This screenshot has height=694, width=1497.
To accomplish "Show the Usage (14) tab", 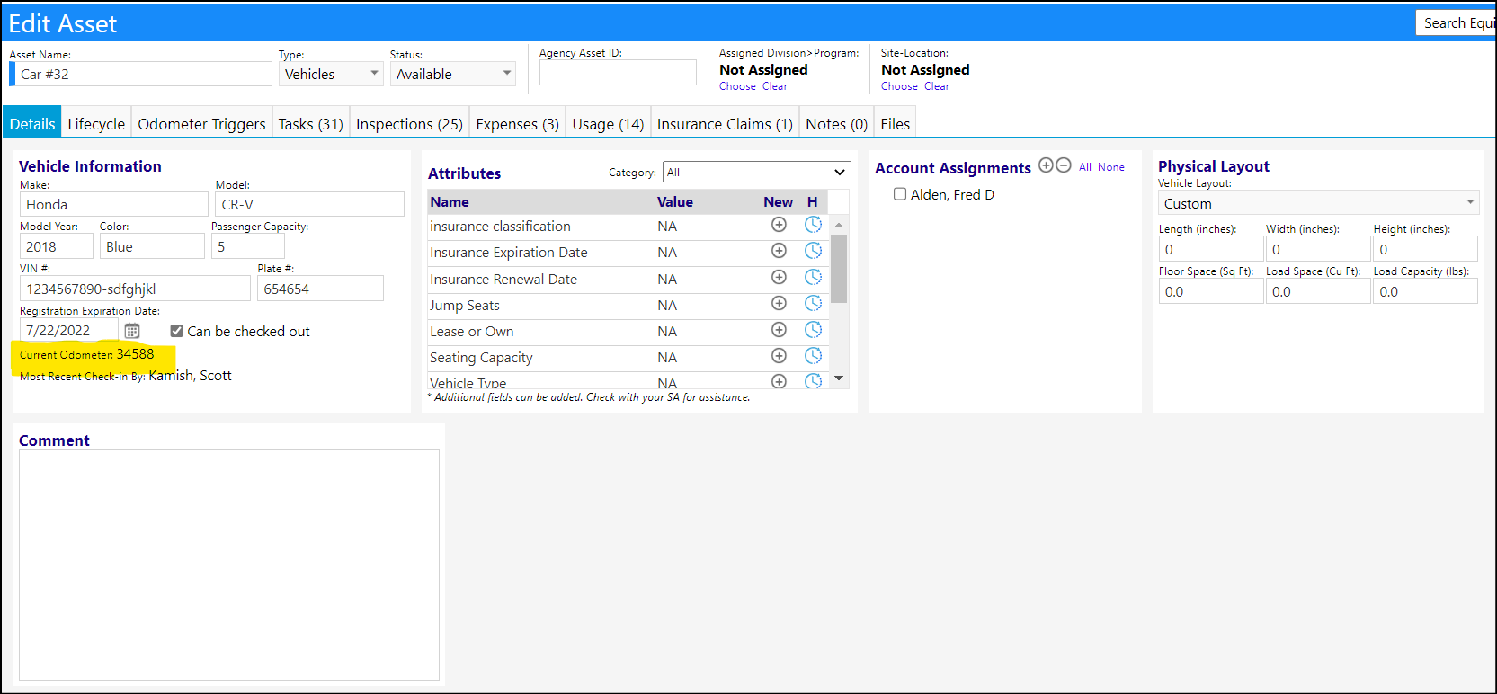I will (x=609, y=124).
